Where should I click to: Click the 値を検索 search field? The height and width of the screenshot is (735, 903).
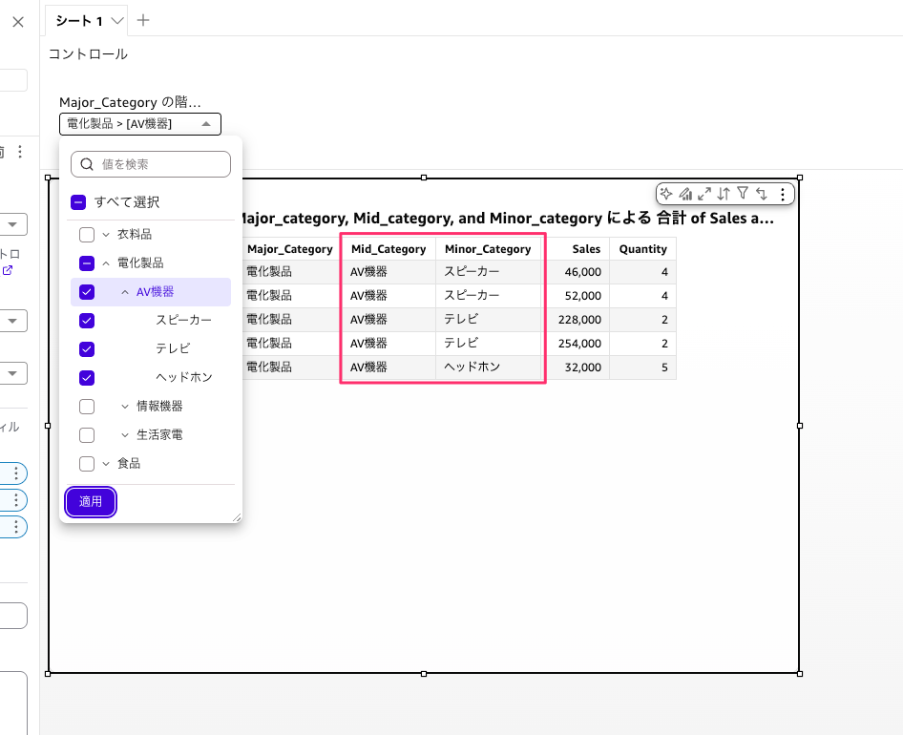click(151, 164)
